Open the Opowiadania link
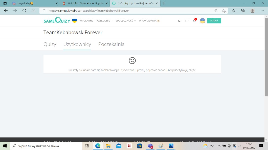 click(148, 21)
